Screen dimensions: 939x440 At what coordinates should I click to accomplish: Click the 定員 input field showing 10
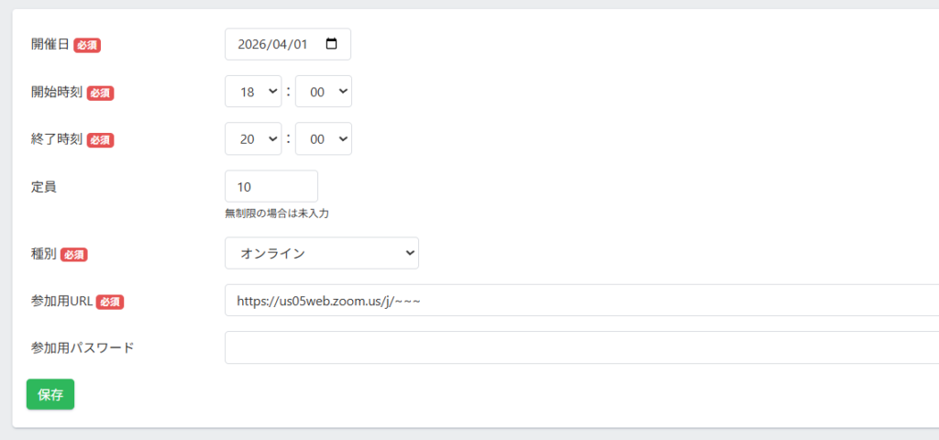[x=271, y=186]
